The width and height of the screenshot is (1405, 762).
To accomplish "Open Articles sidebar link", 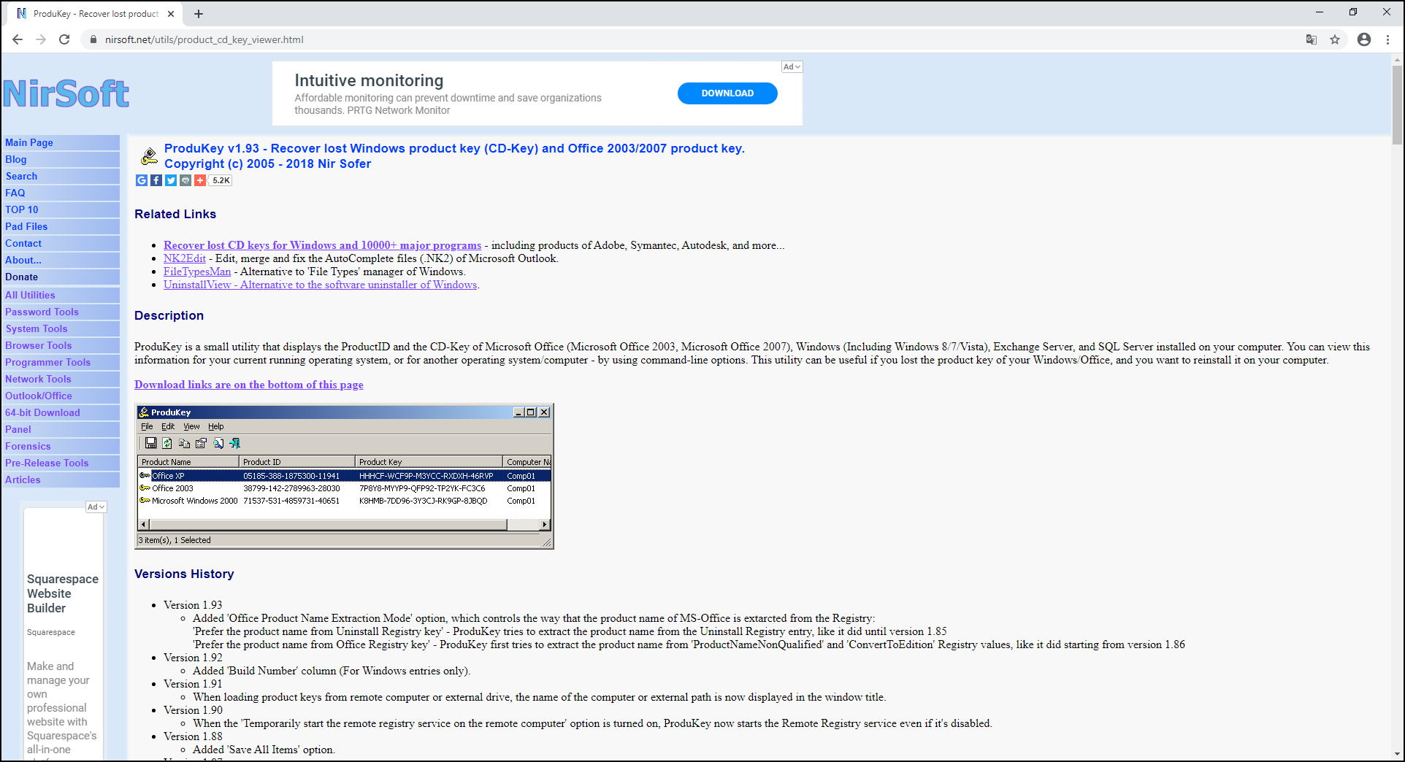I will 61,480.
